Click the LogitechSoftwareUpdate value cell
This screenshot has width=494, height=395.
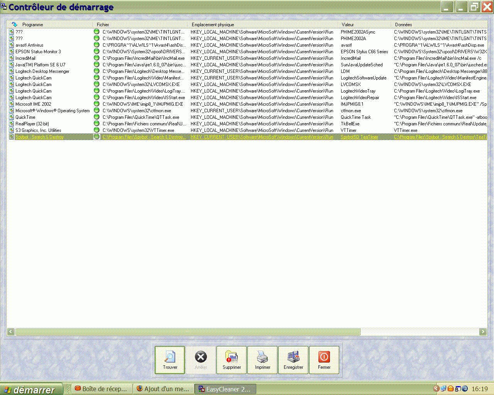click(364, 78)
